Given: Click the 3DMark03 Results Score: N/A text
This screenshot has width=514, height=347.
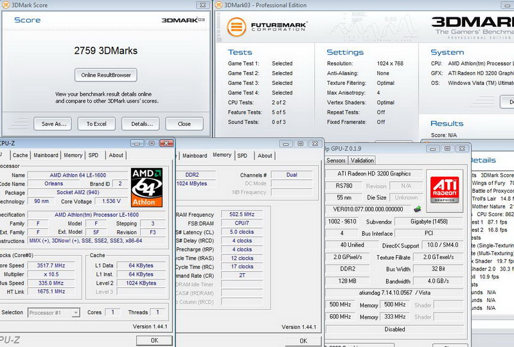Looking at the screenshot, I should tap(444, 135).
